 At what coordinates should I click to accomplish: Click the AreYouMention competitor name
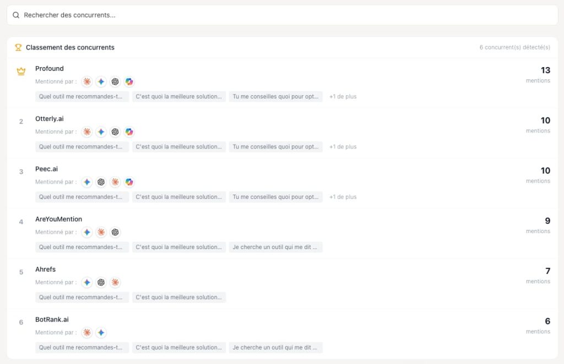[x=58, y=219]
